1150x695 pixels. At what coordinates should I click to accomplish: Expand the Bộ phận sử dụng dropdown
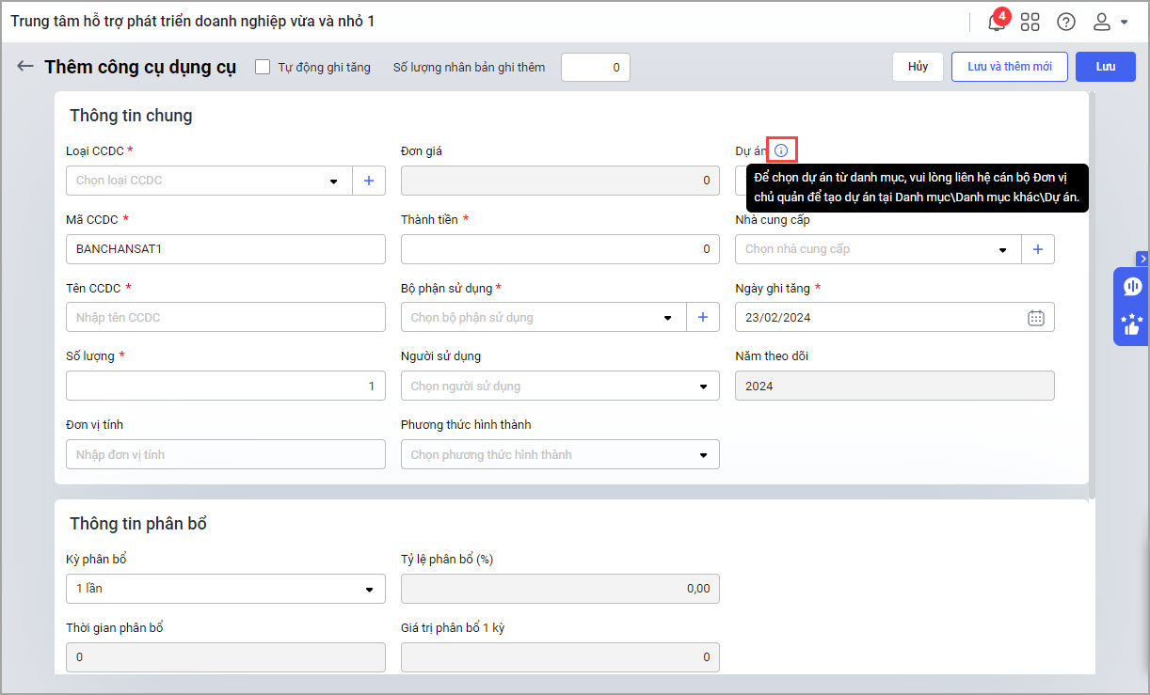pyautogui.click(x=667, y=318)
